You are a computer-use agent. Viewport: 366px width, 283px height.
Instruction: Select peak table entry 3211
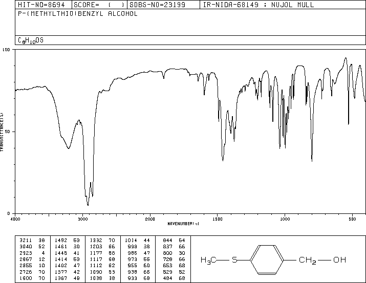(26, 241)
